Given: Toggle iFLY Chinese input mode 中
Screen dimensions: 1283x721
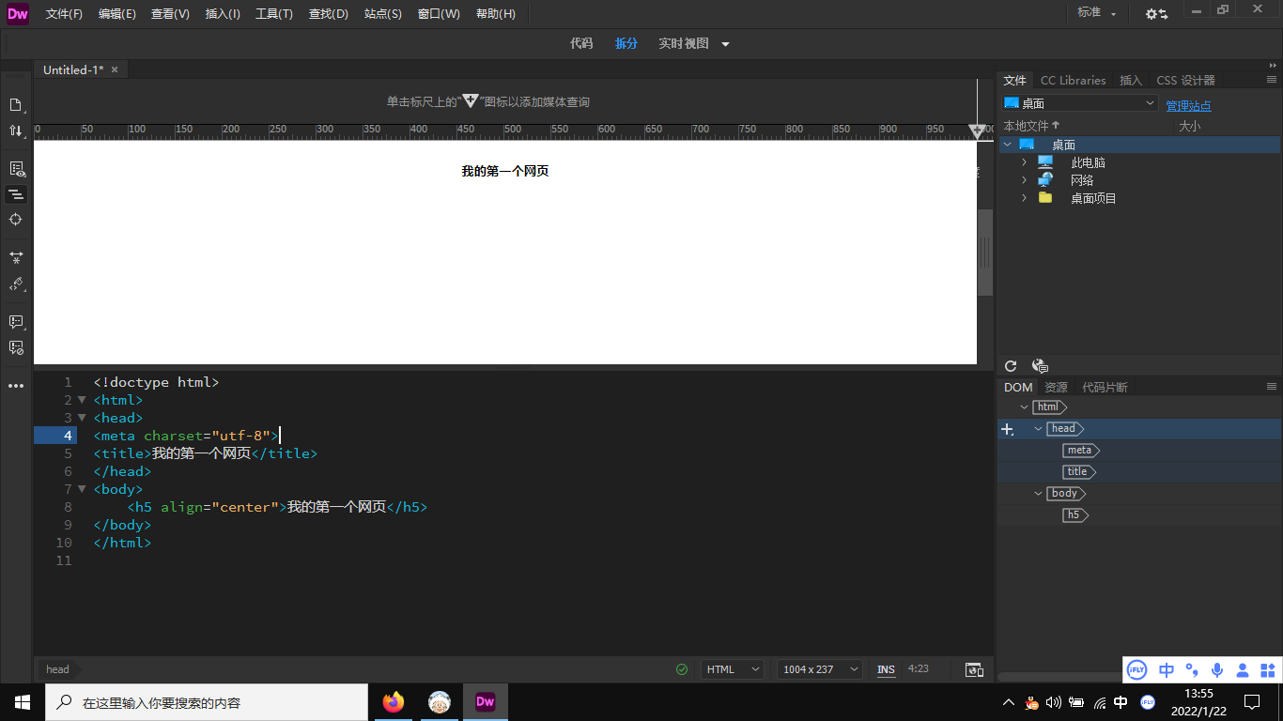Looking at the screenshot, I should point(1167,669).
